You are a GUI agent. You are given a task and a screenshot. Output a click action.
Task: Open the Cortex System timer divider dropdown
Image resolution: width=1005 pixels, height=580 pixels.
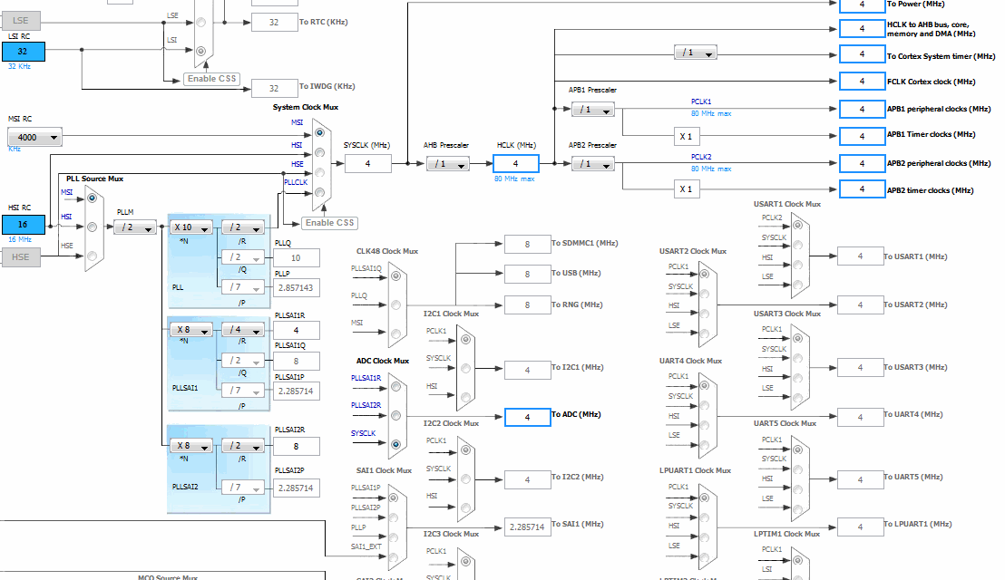click(x=696, y=53)
